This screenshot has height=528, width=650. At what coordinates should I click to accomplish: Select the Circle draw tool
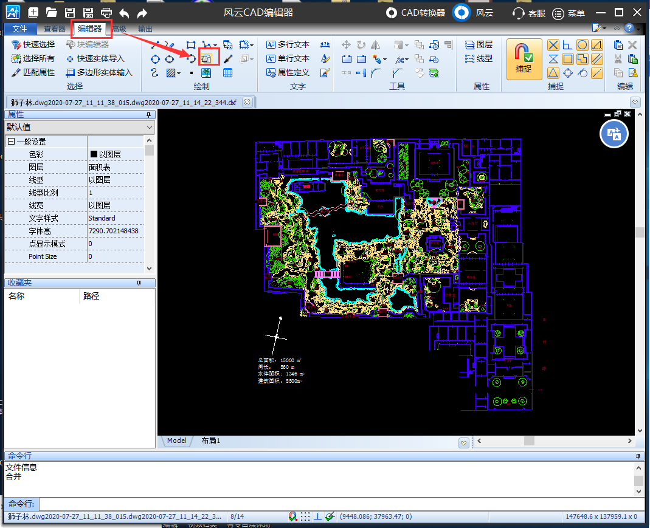click(155, 59)
